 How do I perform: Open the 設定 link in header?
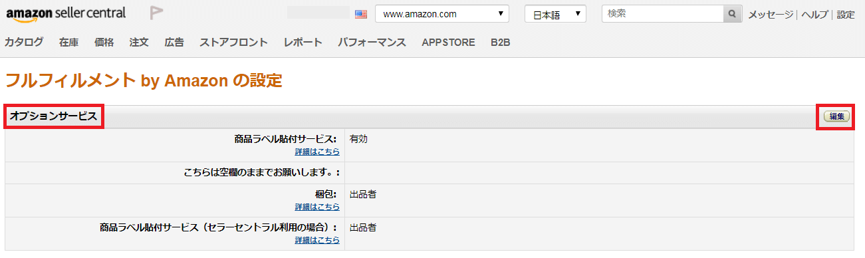pyautogui.click(x=846, y=15)
